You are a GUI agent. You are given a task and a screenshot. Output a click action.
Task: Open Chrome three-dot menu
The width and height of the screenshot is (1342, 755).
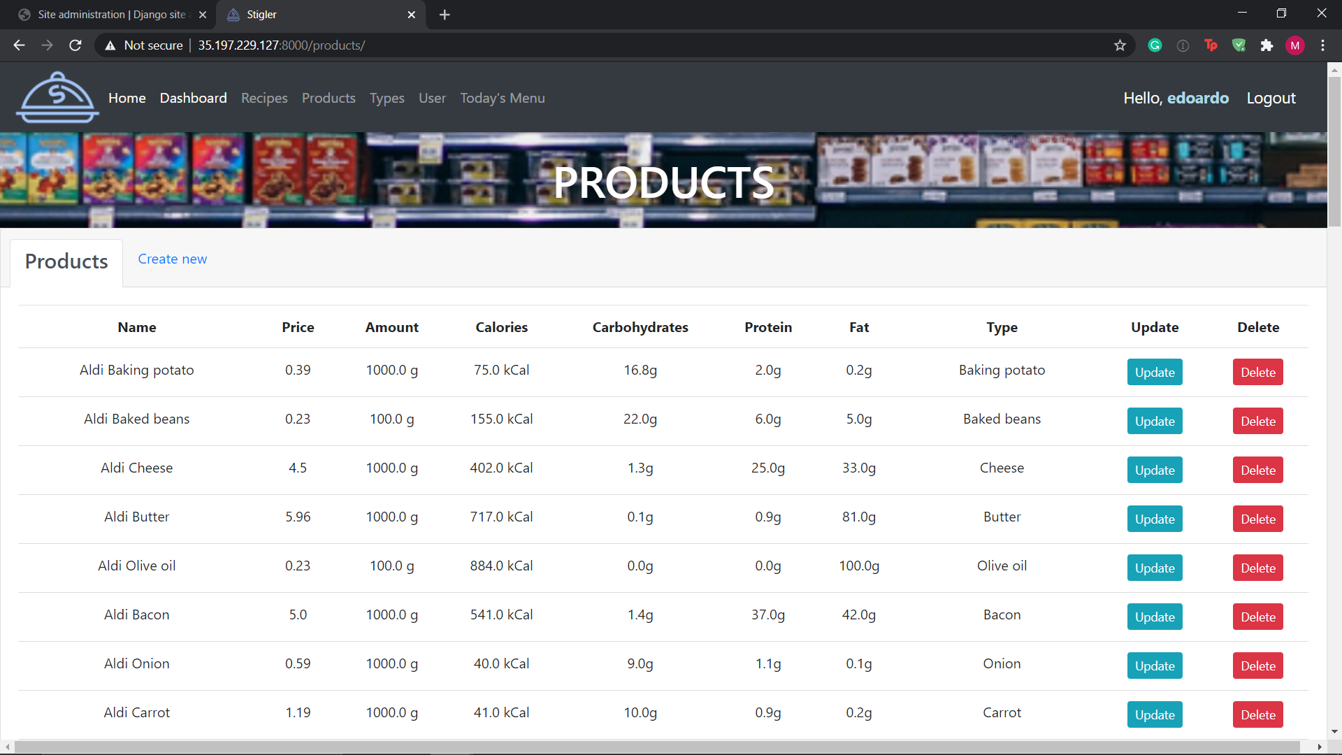pos(1322,45)
